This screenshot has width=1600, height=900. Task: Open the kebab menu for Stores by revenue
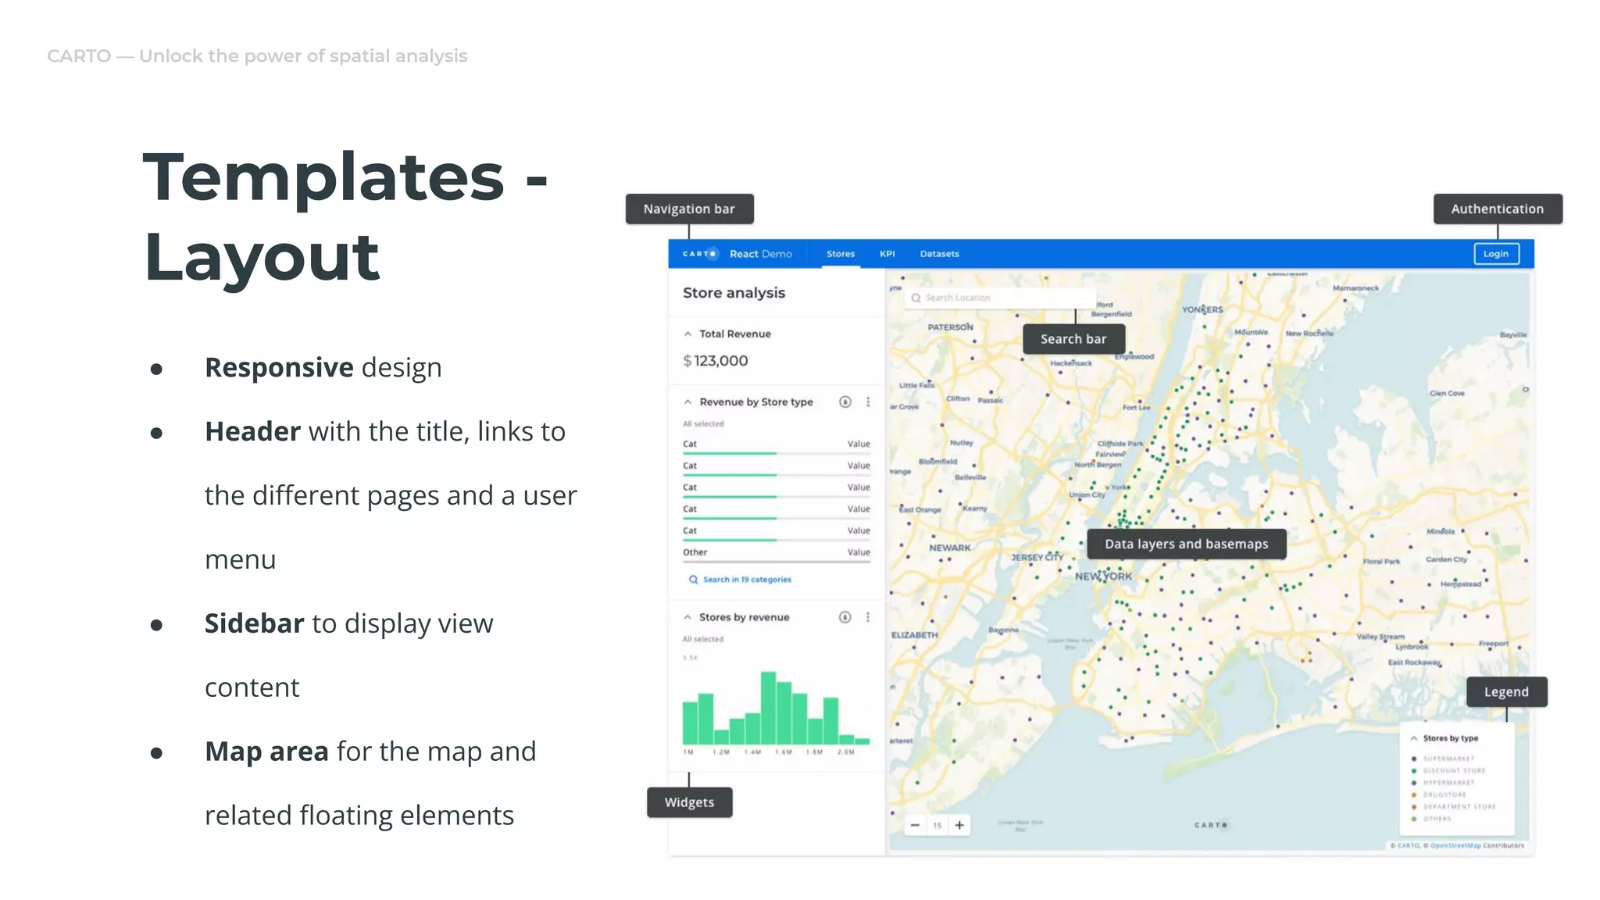(868, 617)
